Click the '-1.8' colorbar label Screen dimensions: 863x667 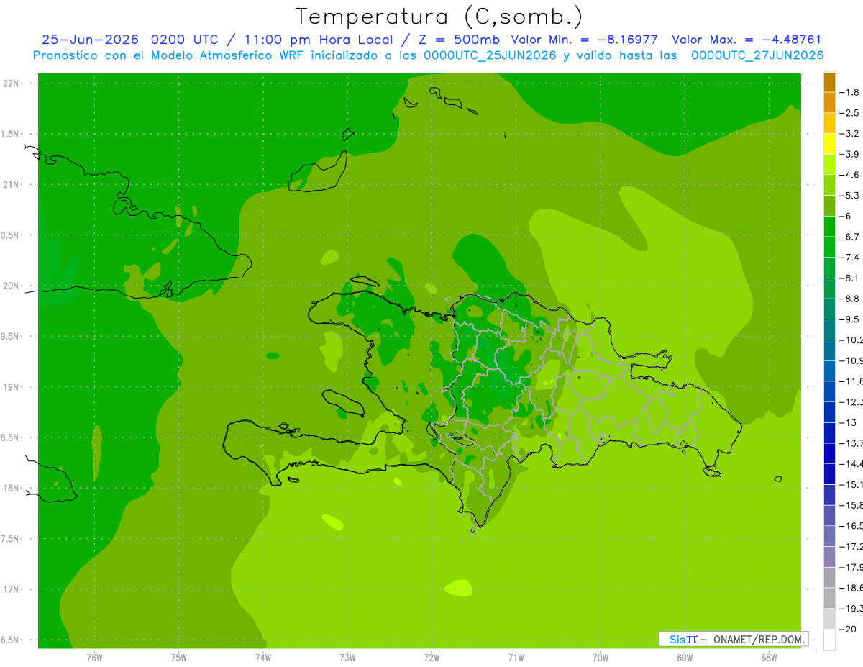850,92
